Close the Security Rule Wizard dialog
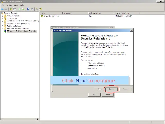 click(131, 30)
